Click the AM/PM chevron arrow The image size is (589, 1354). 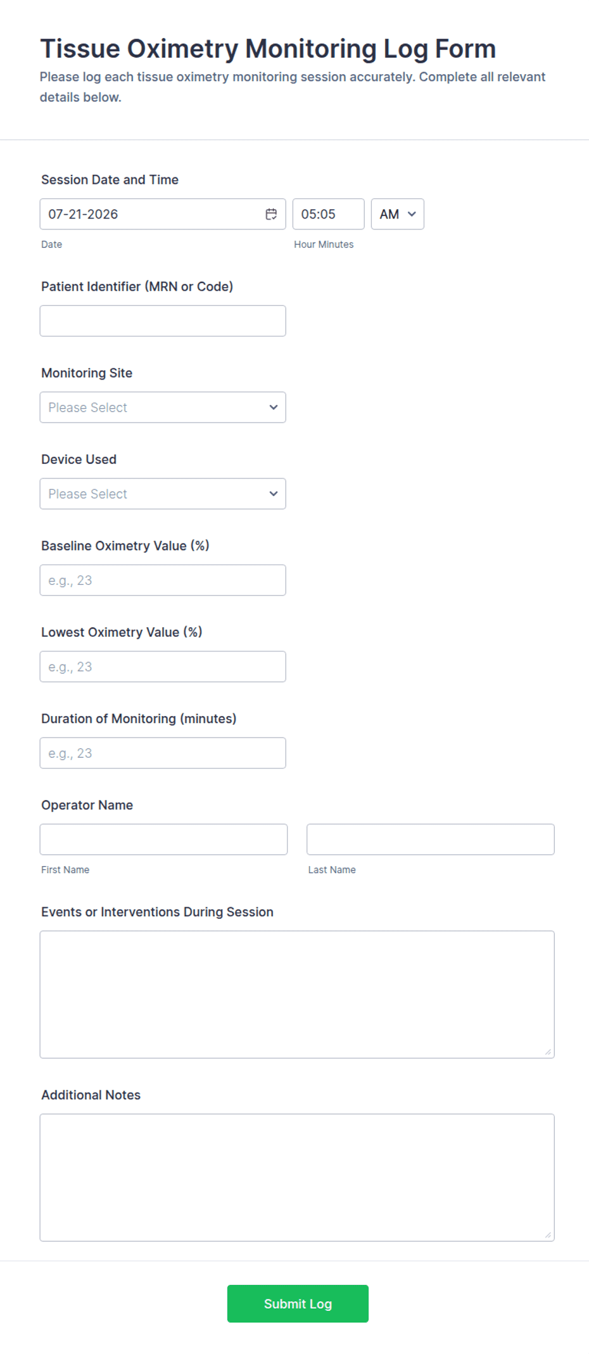[x=412, y=214]
